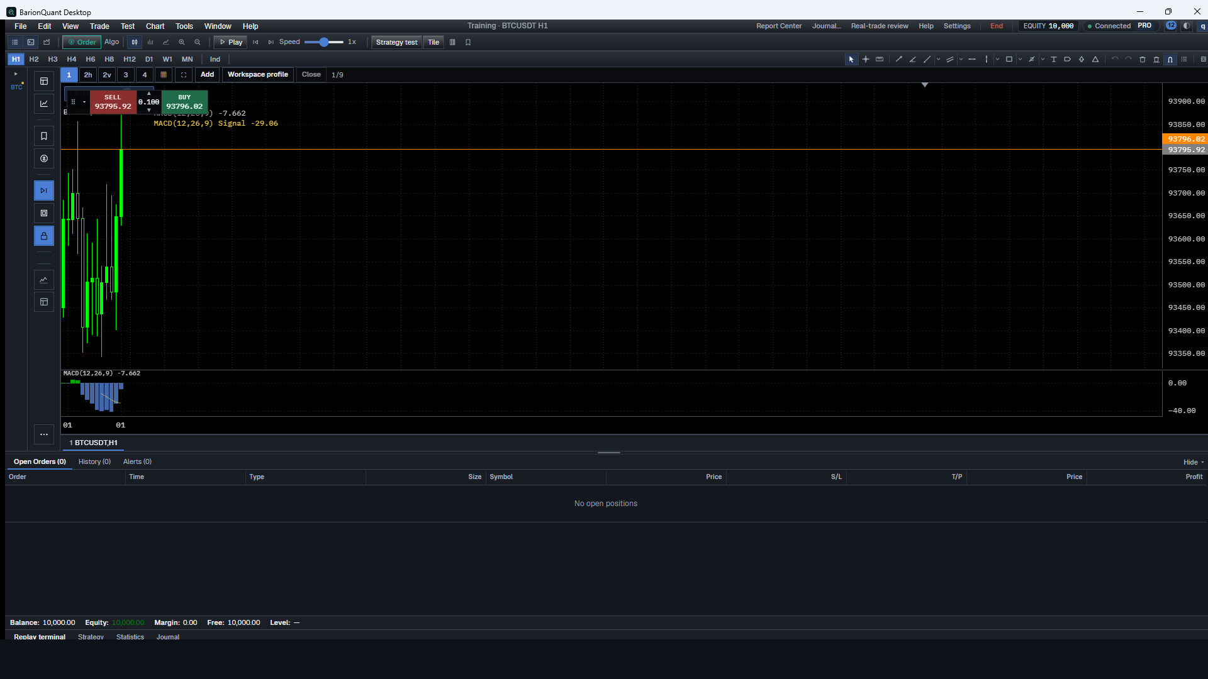Select the horizontal line tool
The width and height of the screenshot is (1208, 679).
point(972,59)
